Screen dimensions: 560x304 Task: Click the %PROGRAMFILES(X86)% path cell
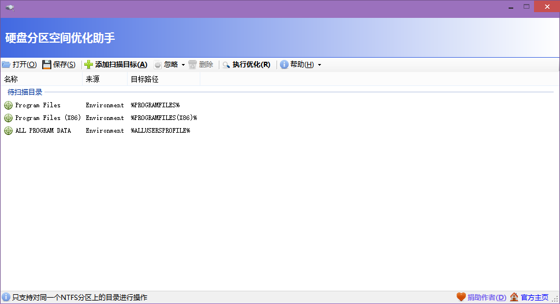[x=164, y=118]
